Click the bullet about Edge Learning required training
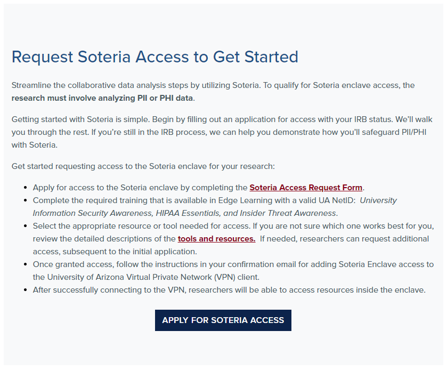Image resolution: width=447 pixels, height=371 pixels. pos(215,207)
